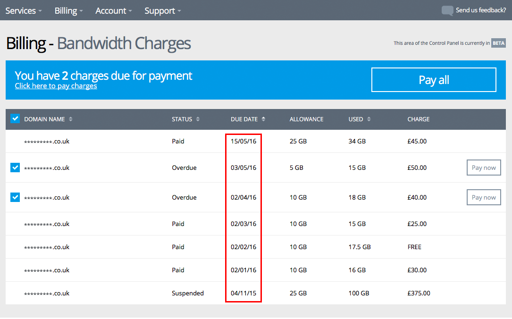
Task: Click the £45.00 charge value
Action: coord(417,142)
